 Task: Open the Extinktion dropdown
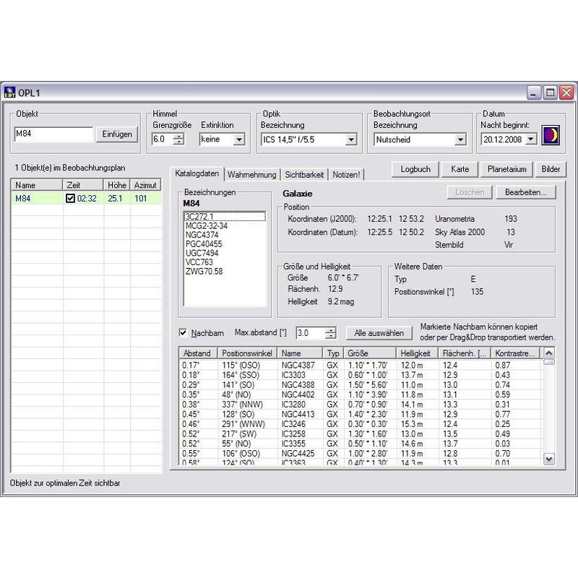(242, 139)
